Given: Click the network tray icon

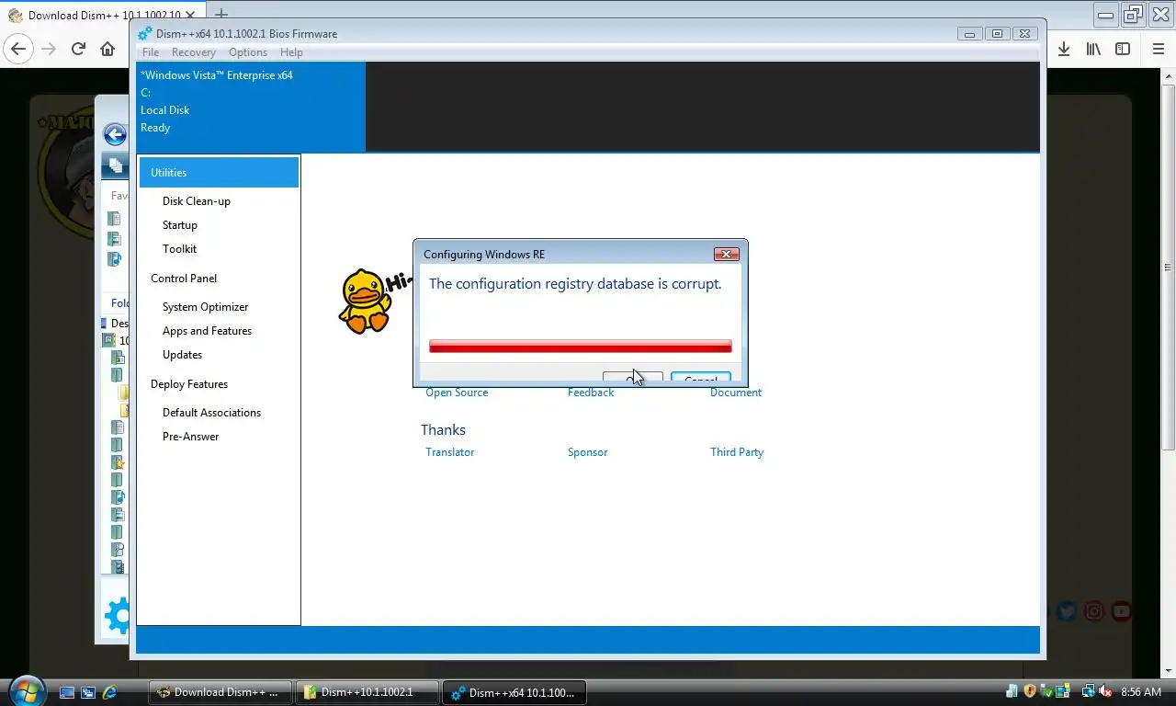Looking at the screenshot, I should point(1089,691).
